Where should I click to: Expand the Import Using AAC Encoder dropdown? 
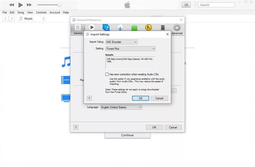coord(121,42)
